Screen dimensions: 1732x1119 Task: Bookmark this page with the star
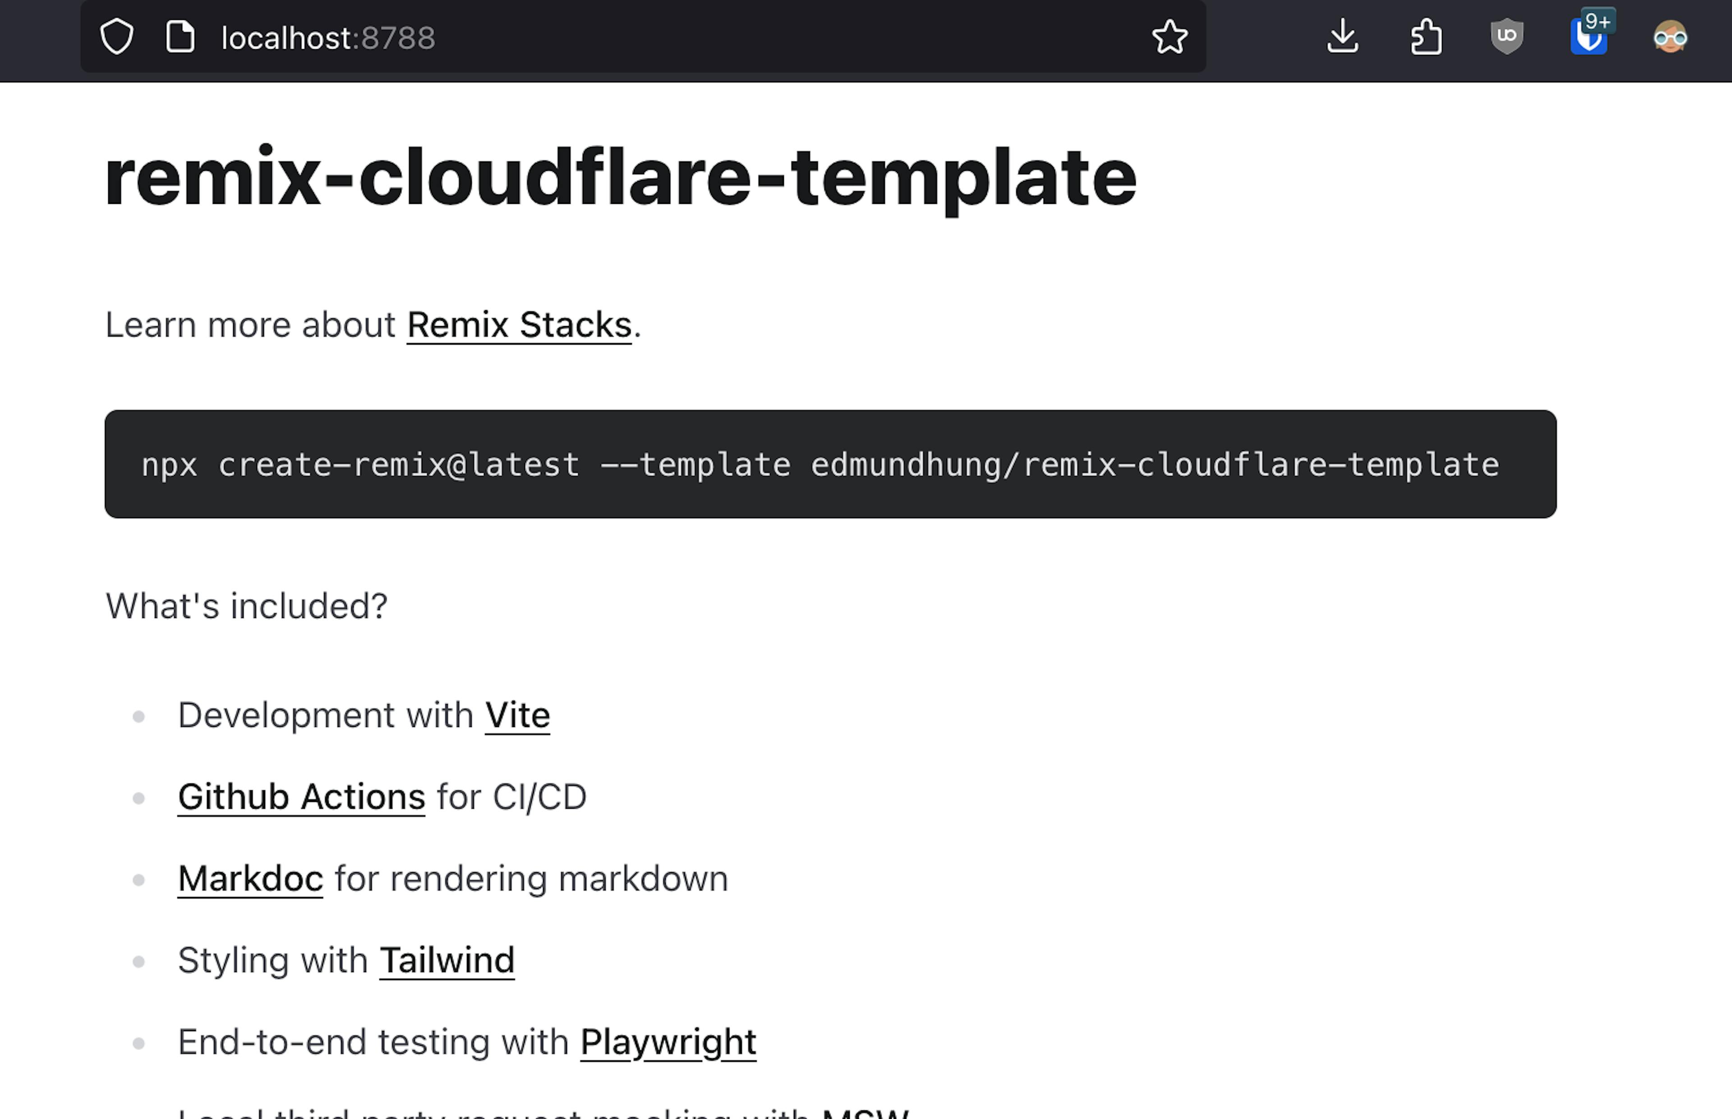[x=1170, y=37]
